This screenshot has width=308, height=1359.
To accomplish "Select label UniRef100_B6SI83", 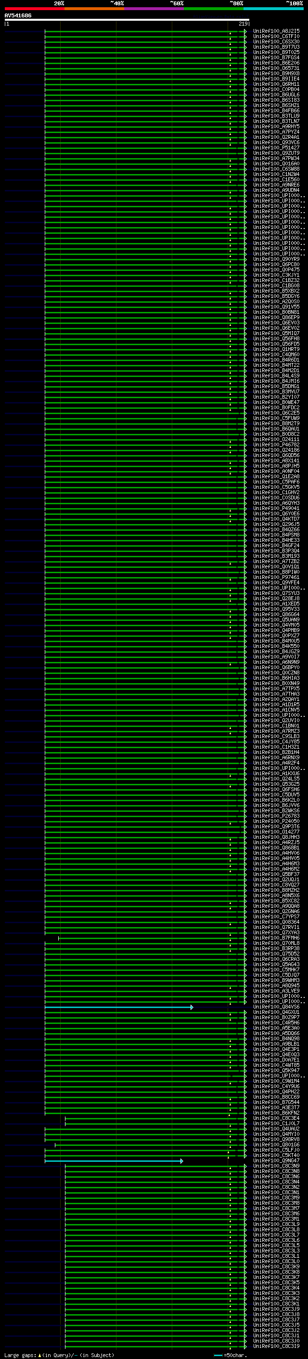I will pyautogui.click(x=276, y=100).
